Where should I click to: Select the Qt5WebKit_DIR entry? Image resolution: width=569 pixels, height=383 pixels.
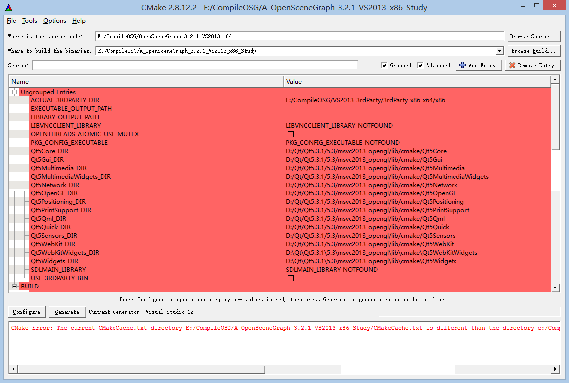(x=53, y=244)
